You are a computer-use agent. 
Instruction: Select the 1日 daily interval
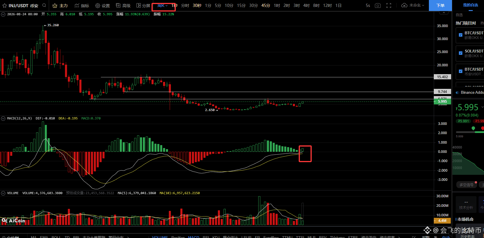point(338,5)
